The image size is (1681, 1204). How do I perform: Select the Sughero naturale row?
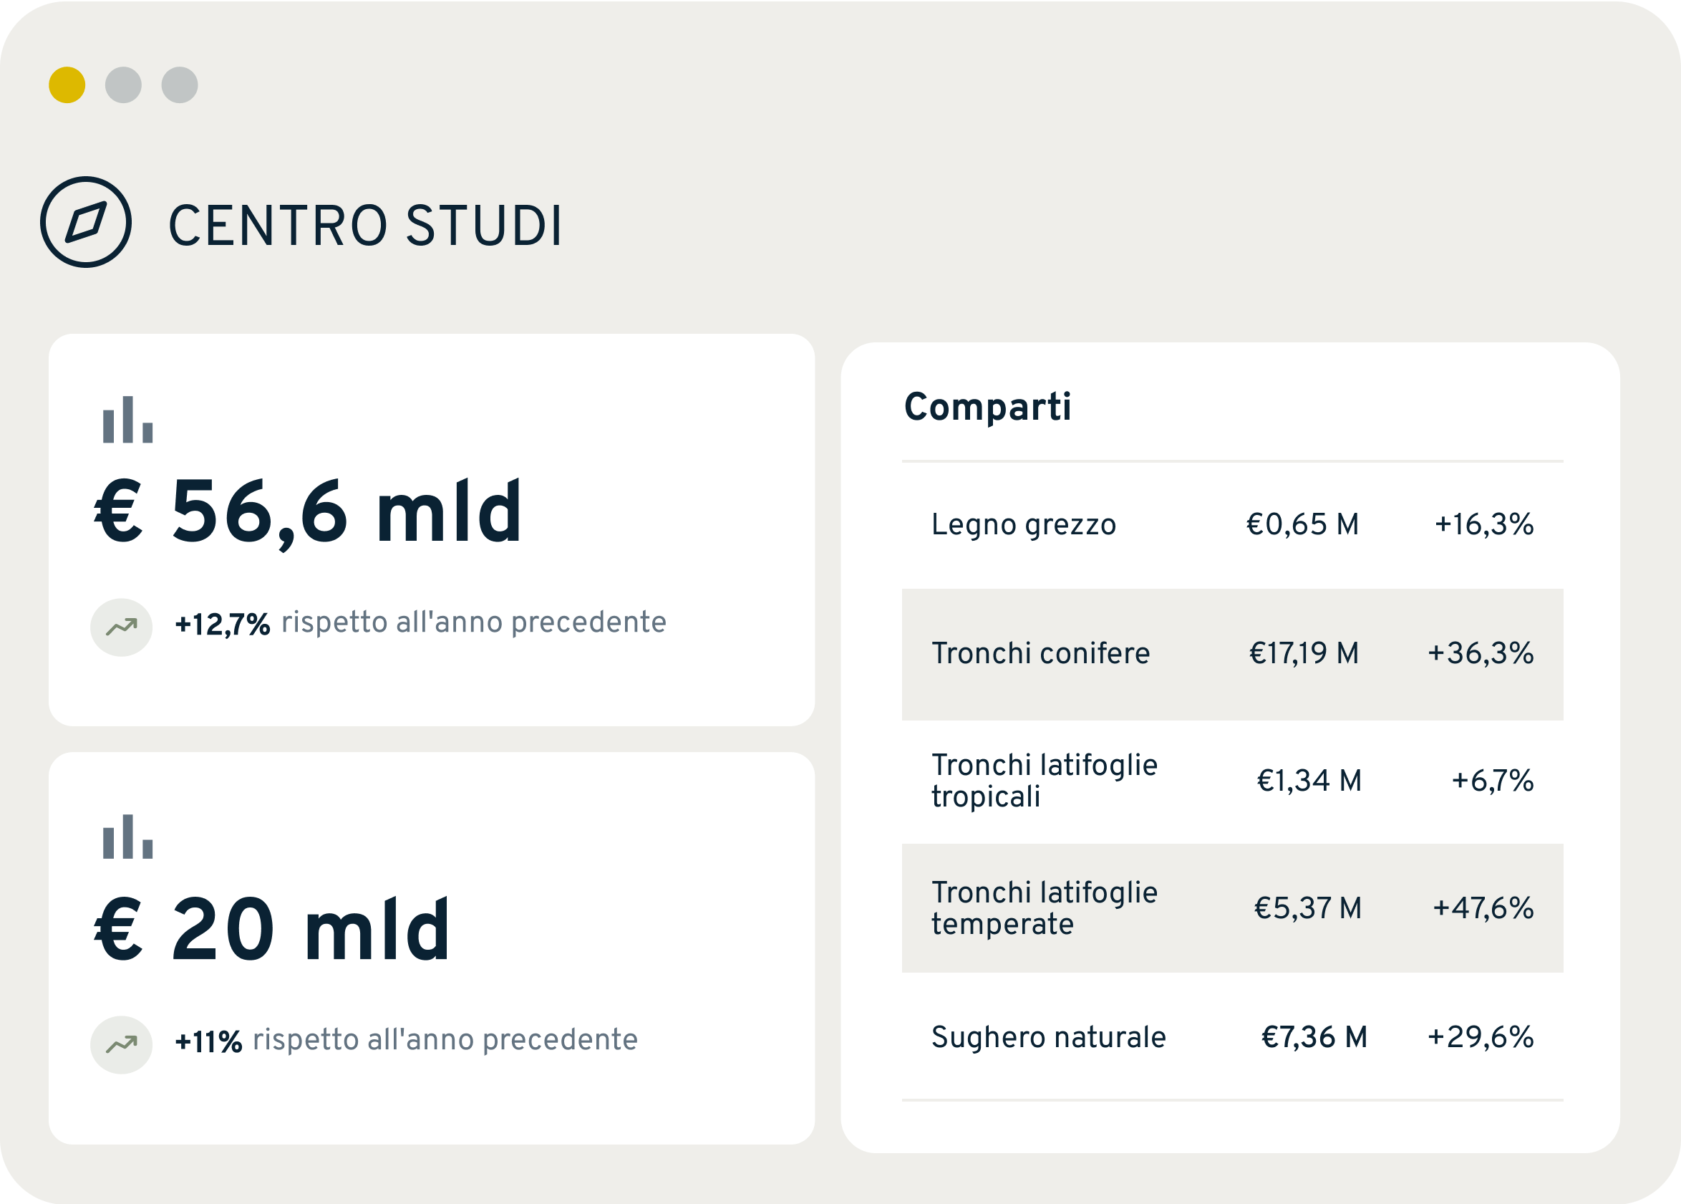(1233, 1037)
